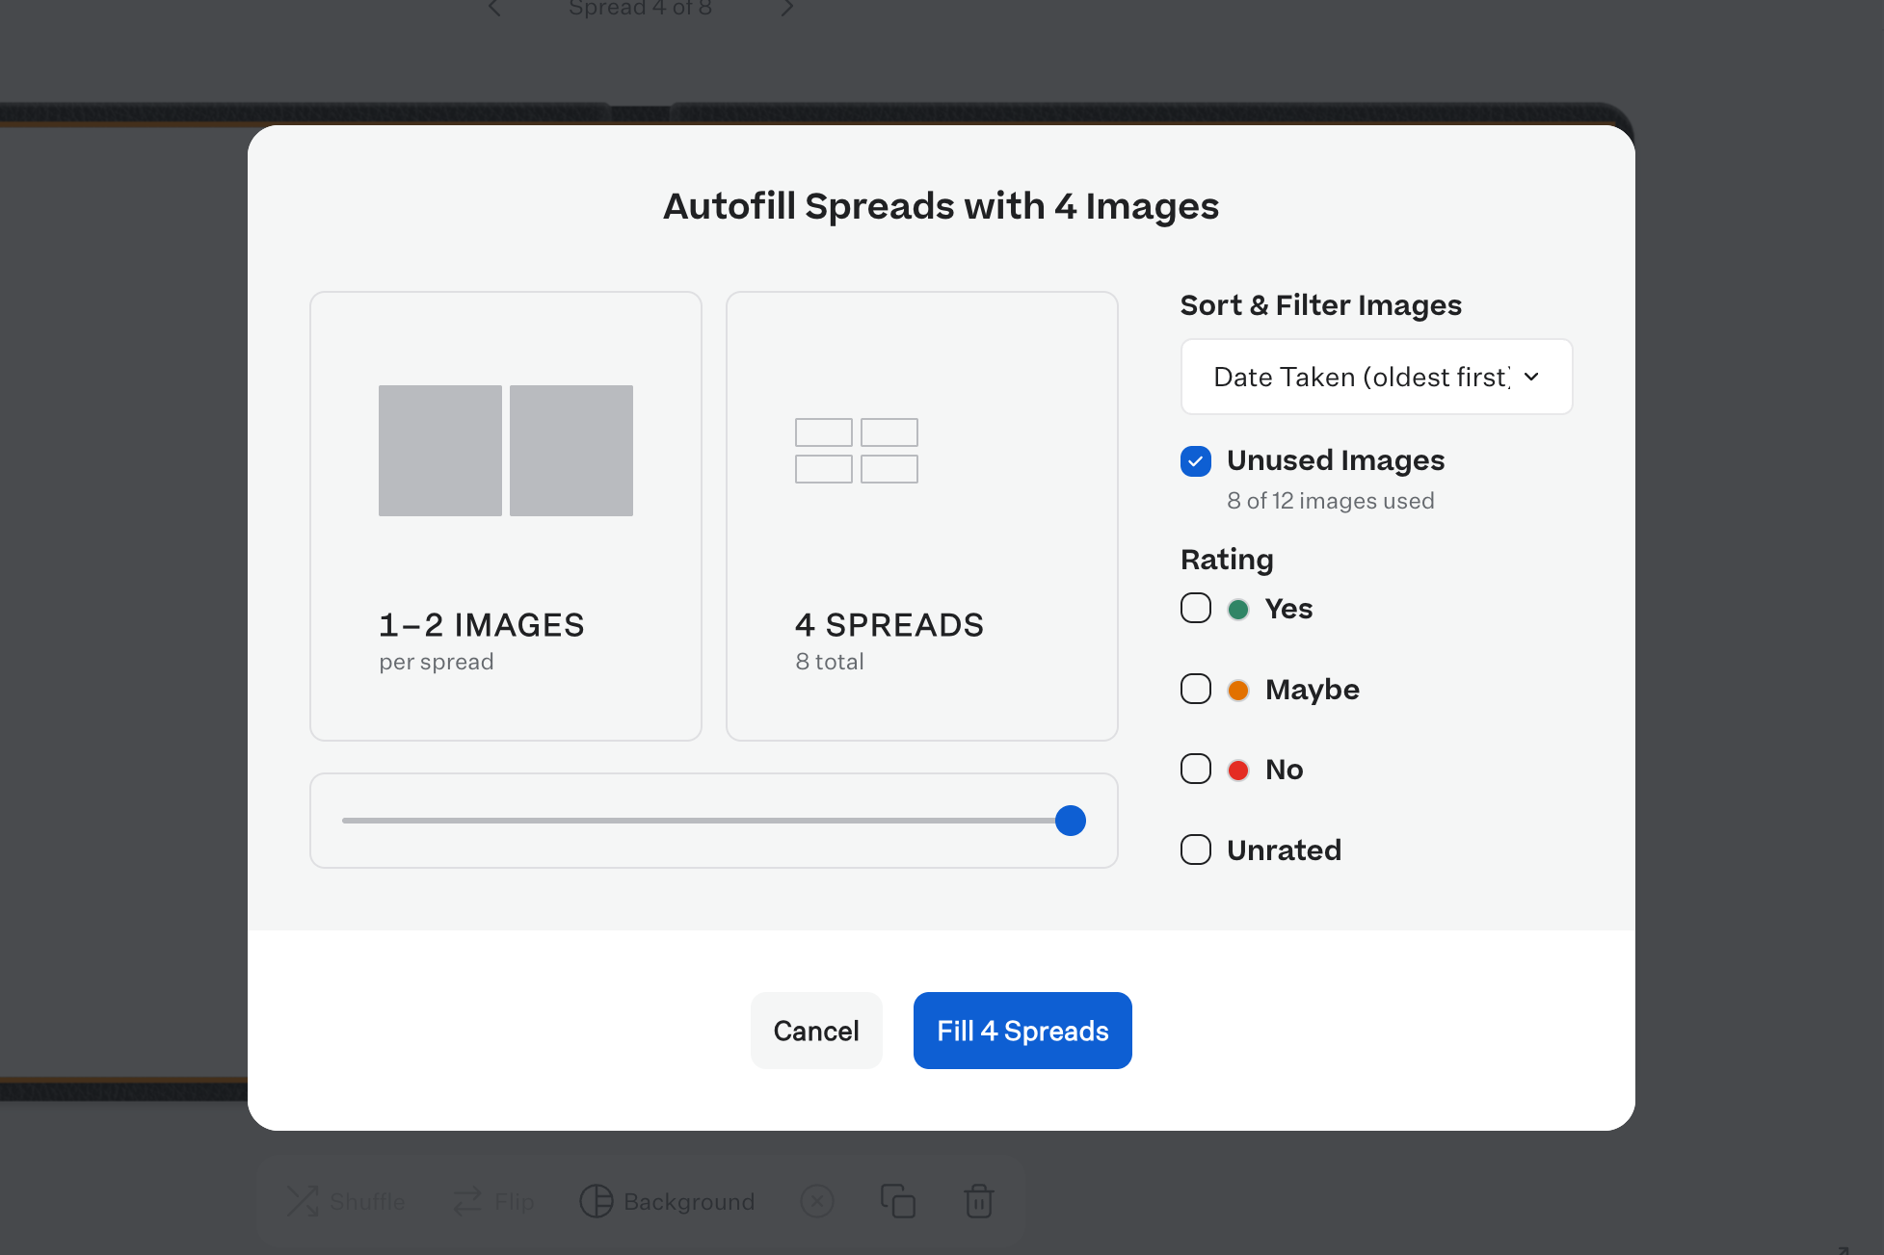The image size is (1884, 1255).
Task: Click the two-image layout preview graphic
Action: [x=506, y=451]
